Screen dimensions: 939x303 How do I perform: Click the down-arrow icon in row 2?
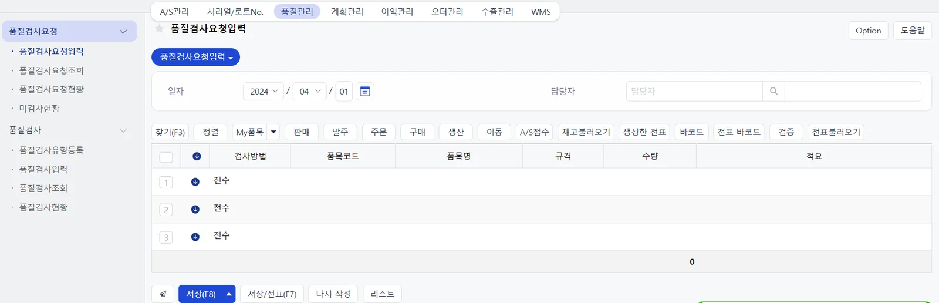[x=195, y=210]
